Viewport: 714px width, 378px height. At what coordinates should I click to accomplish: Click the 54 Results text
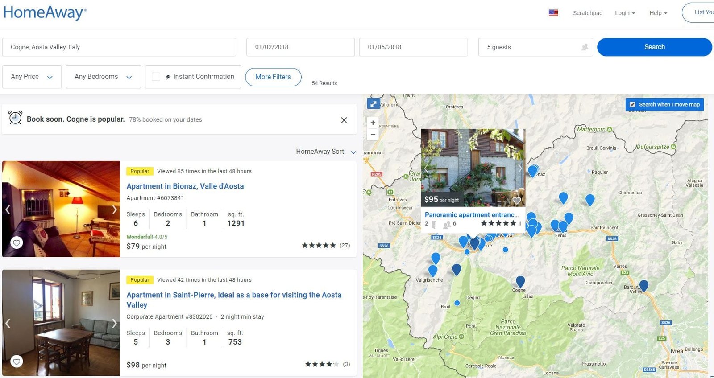324,83
